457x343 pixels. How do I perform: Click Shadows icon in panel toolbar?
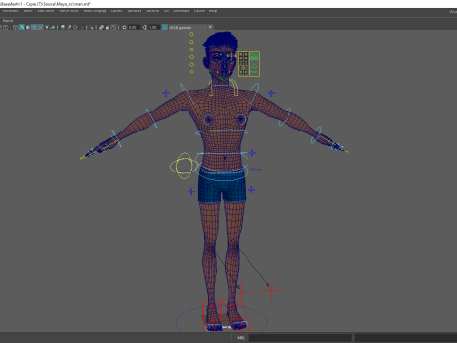pos(53,27)
